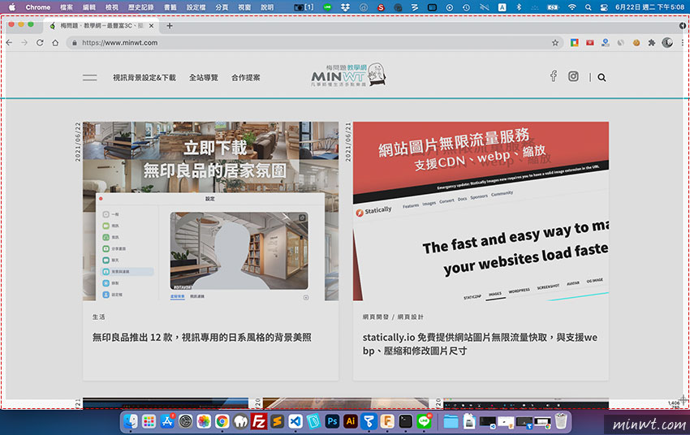Open 視訊背景設定&下載 nav link
Image resolution: width=690 pixels, height=435 pixels.
(x=144, y=77)
